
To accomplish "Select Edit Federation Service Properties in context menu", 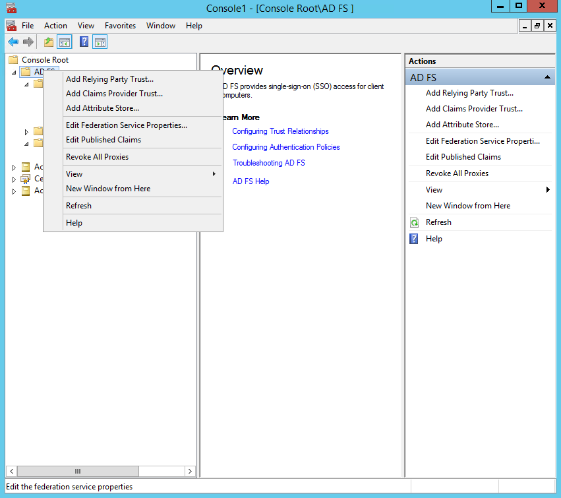I will tap(126, 125).
